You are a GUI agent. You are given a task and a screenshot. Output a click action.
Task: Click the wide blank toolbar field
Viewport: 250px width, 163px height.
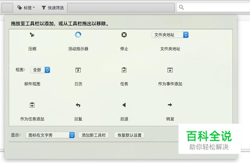121,8
